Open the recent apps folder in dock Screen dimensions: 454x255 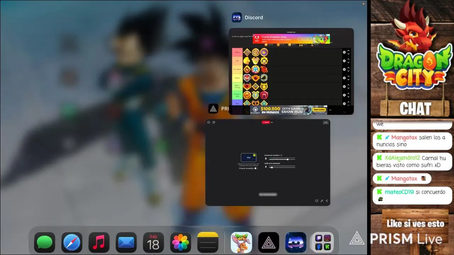(x=323, y=243)
